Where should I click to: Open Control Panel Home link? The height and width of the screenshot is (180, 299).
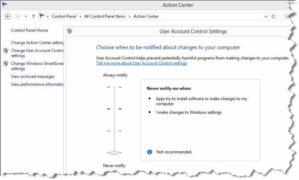tap(30, 30)
